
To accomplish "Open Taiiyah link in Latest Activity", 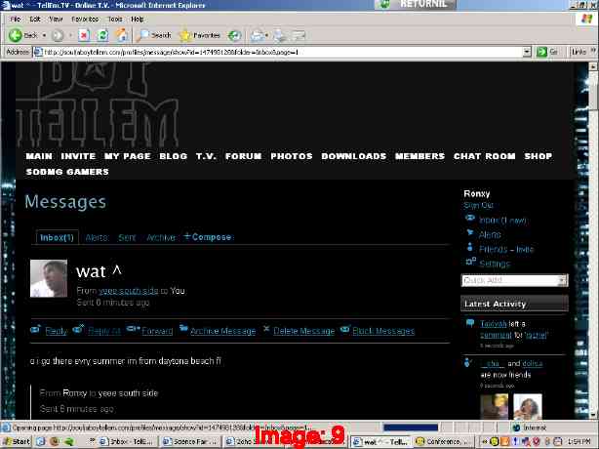I will [493, 324].
